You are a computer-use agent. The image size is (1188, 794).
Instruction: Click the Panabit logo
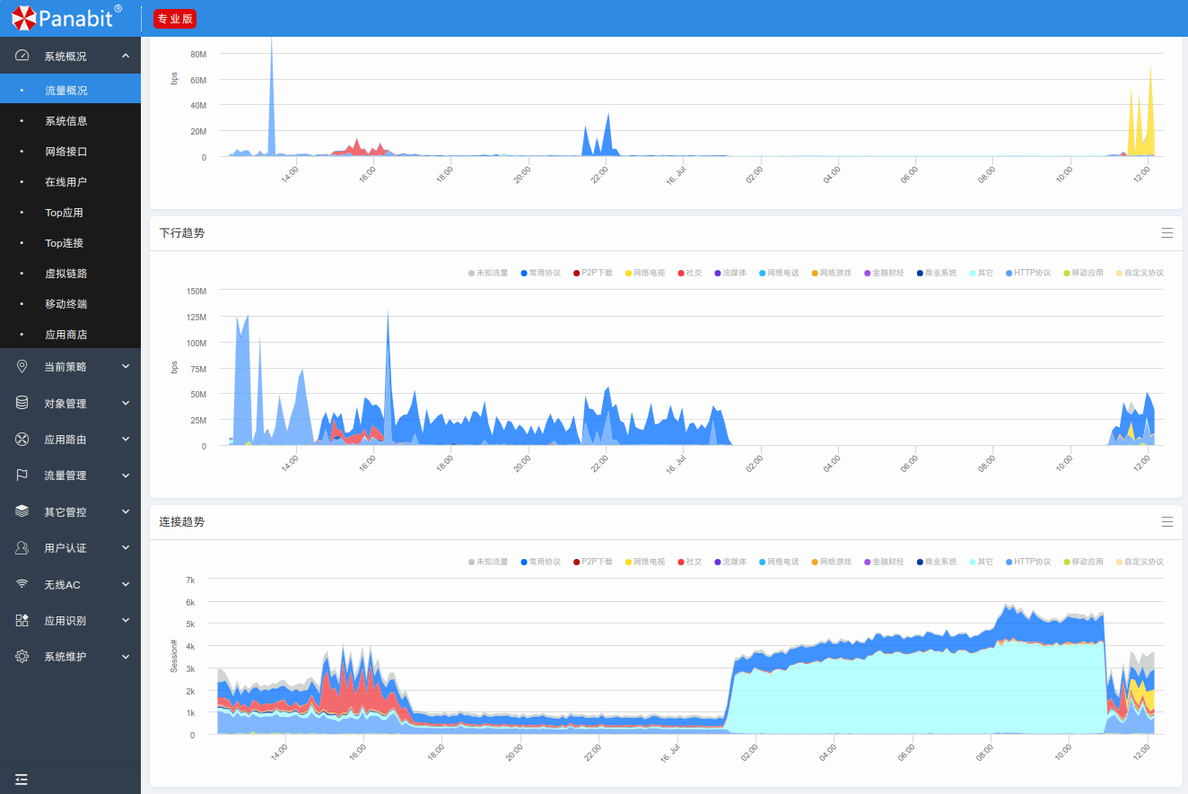tap(67, 17)
